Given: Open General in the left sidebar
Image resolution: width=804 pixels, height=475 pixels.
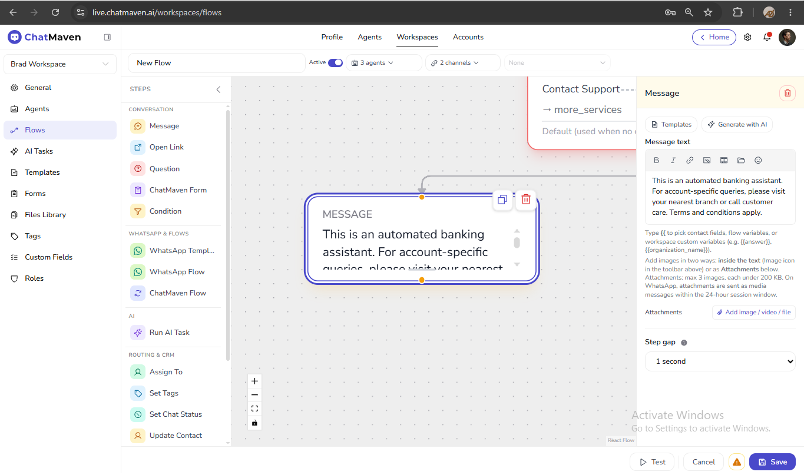Looking at the screenshot, I should (60, 88).
